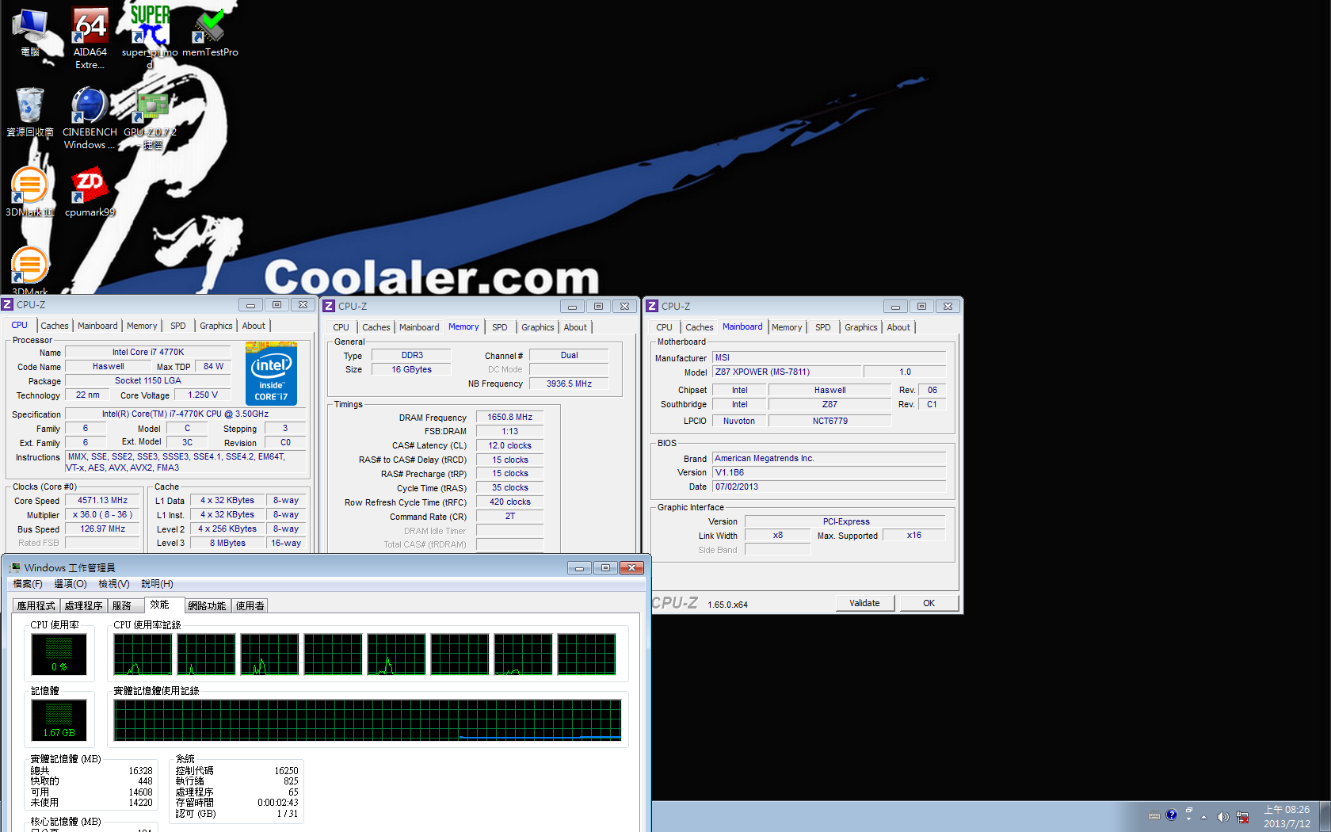
Task: Open the About tab in the right CPU-Z window
Action: point(898,327)
